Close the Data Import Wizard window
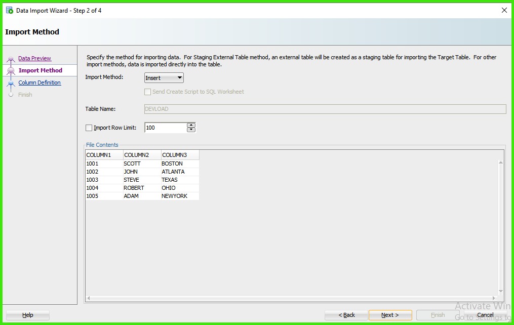The height and width of the screenshot is (325, 514). (504, 11)
